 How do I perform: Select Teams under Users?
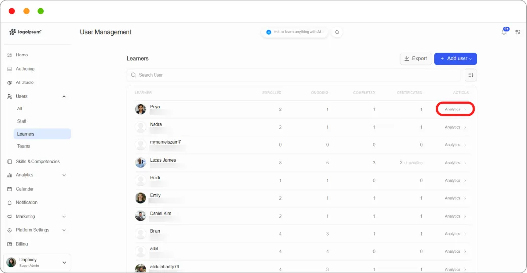(24, 146)
